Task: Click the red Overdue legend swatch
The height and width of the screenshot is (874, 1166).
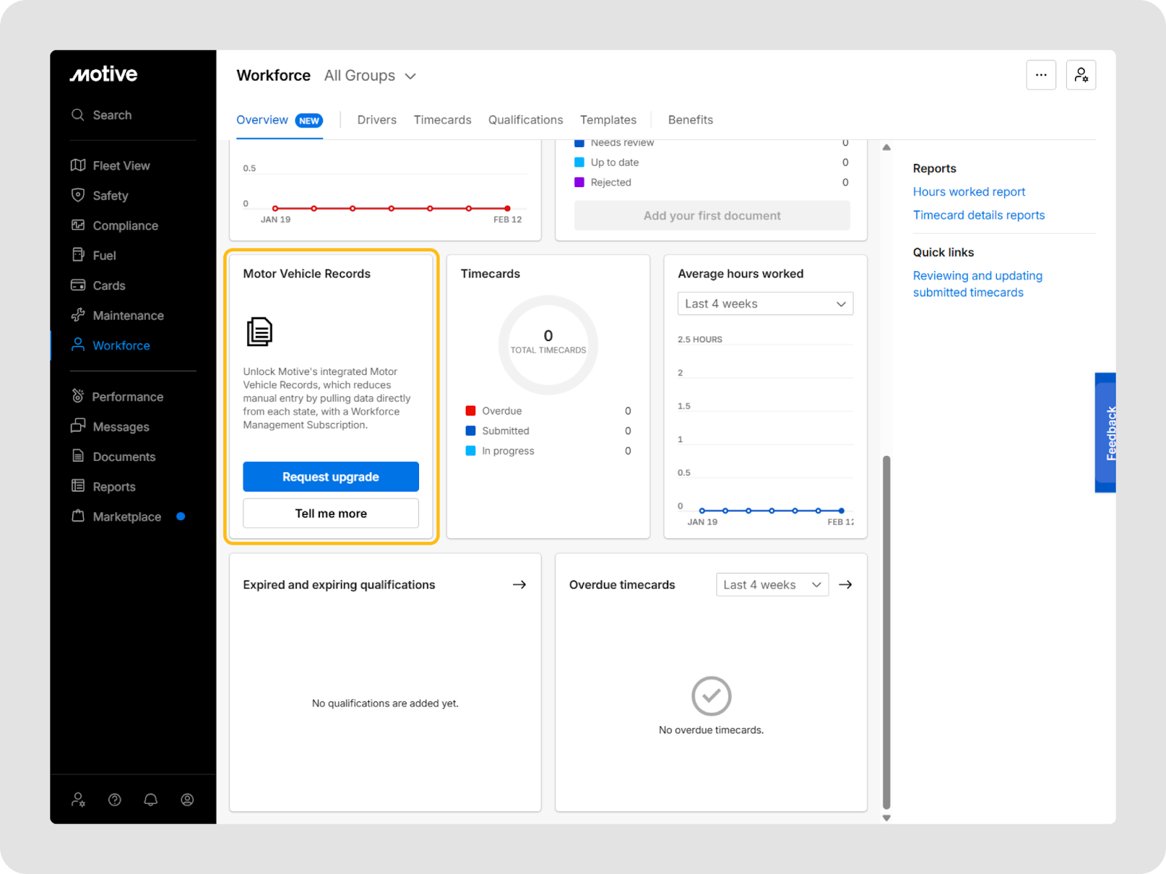Action: (x=471, y=411)
